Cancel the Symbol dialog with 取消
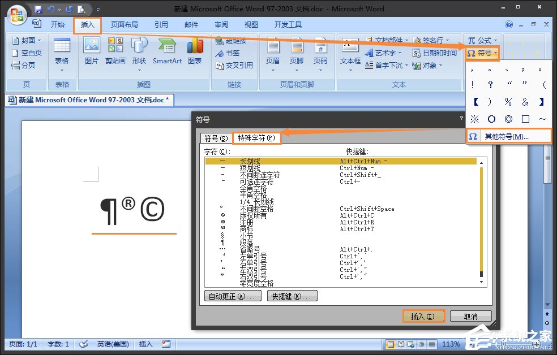 (470, 317)
